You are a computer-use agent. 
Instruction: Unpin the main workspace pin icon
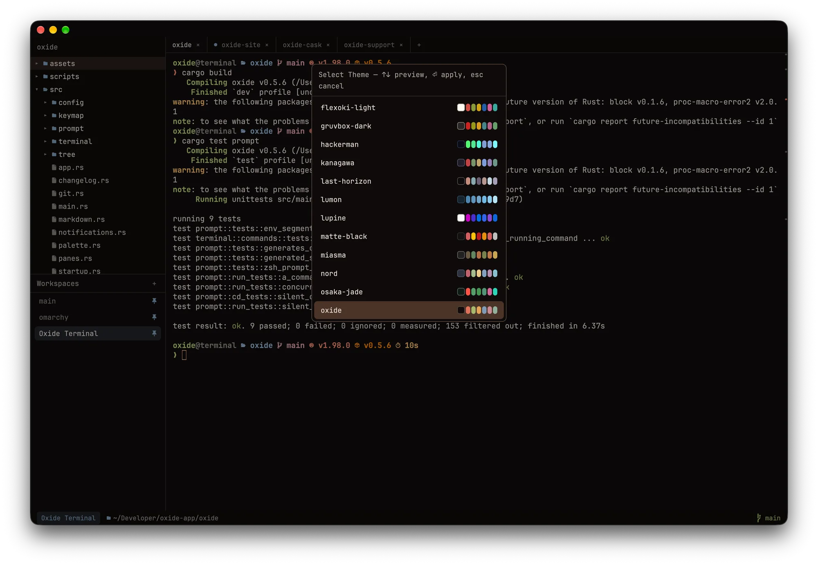pos(154,301)
